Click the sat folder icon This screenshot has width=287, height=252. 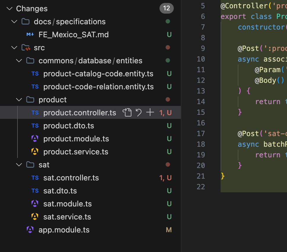click(30, 165)
